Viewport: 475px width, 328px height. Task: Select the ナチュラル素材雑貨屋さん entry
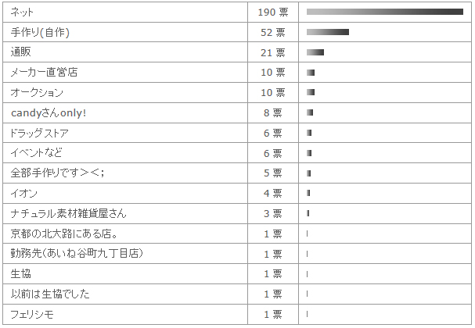tap(68, 213)
